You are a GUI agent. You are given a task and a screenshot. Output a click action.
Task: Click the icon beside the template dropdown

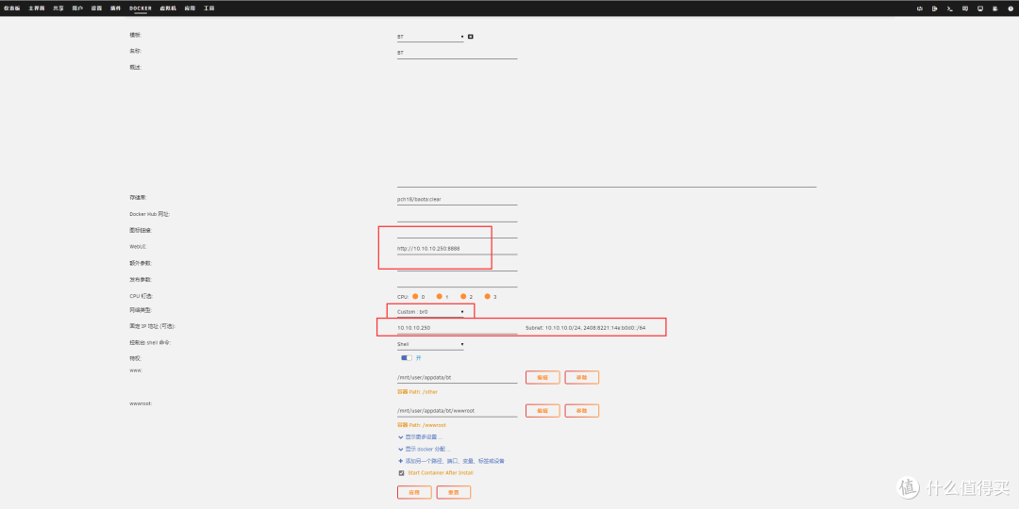click(x=471, y=37)
